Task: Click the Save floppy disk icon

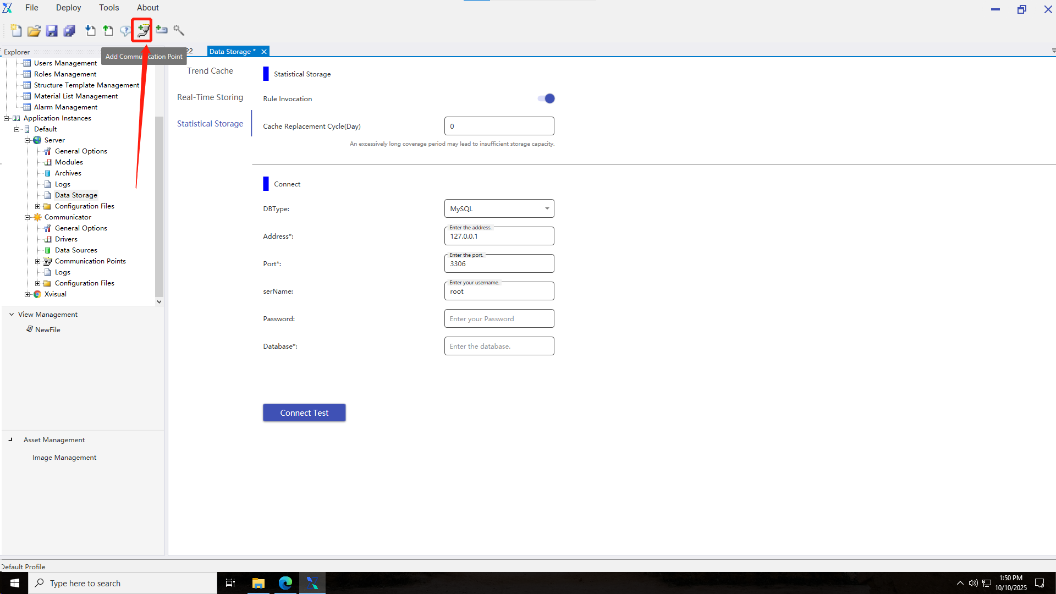Action: point(52,31)
